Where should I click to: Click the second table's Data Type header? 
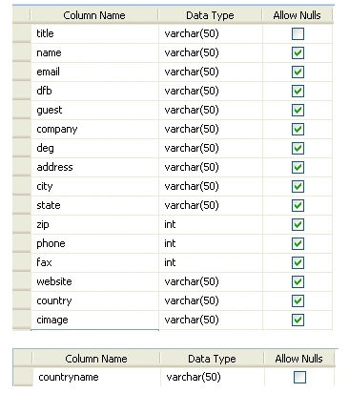(212, 359)
